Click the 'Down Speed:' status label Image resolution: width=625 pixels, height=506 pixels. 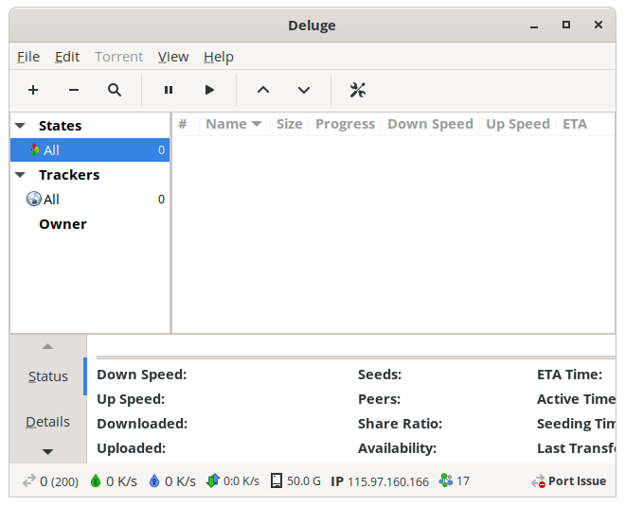142,375
